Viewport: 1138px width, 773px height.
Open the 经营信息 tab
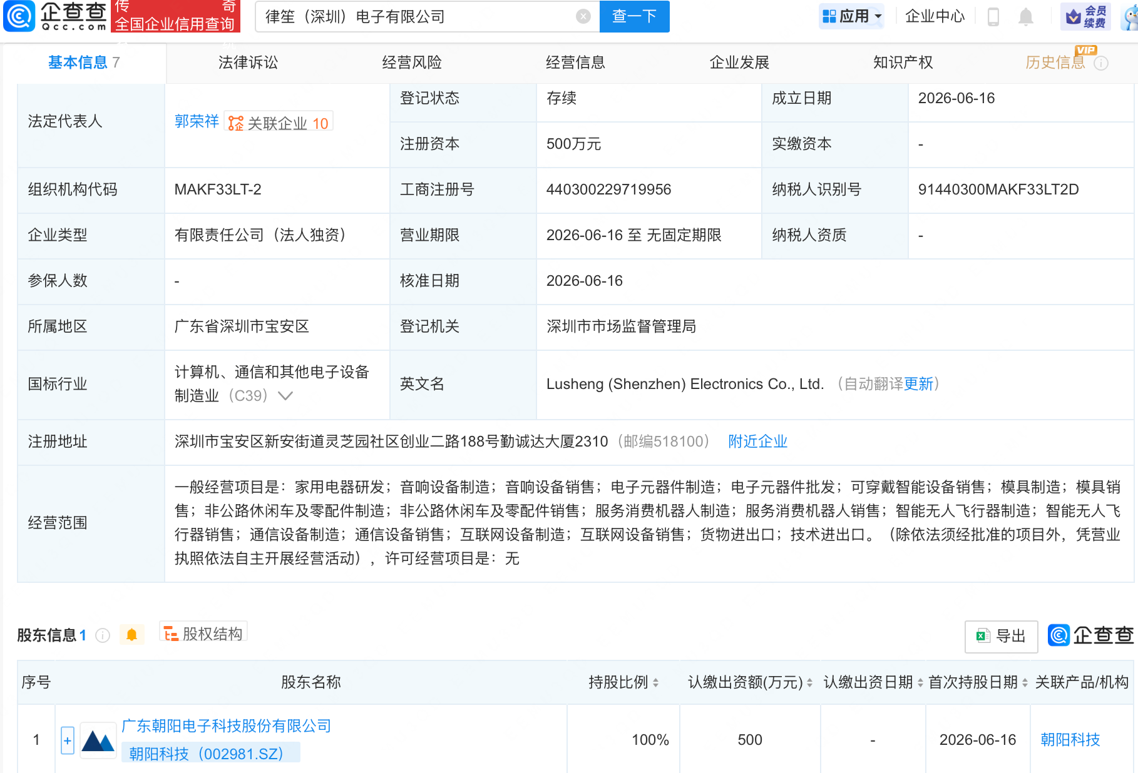[575, 63]
